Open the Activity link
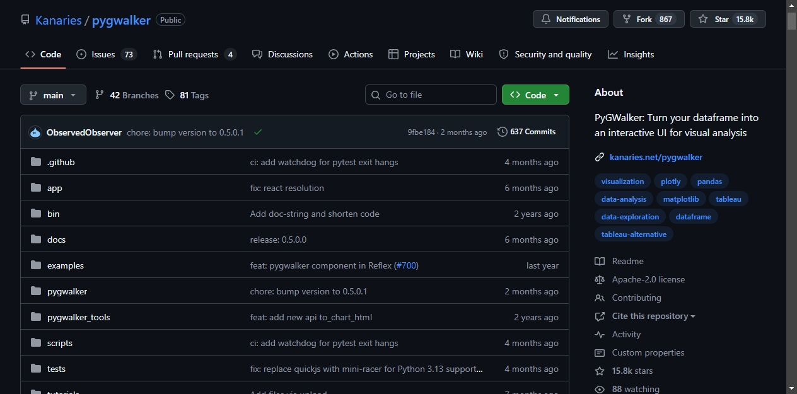The width and height of the screenshot is (797, 394). coord(618,334)
